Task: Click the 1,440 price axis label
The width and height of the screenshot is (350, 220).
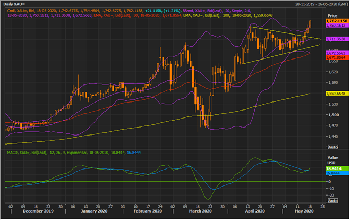Action: (333, 136)
